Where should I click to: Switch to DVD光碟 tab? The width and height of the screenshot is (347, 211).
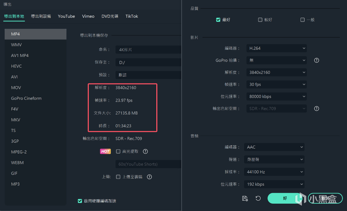(110, 16)
